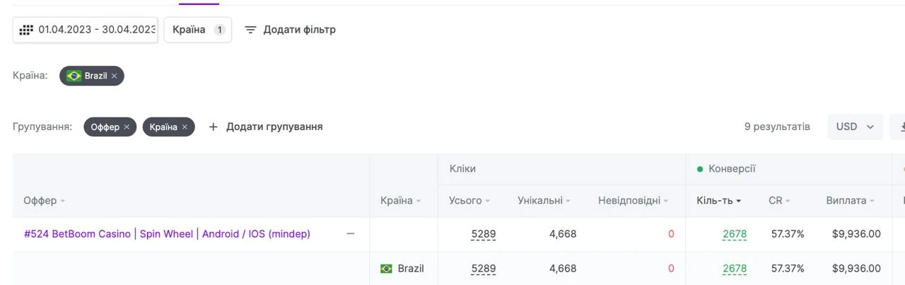Collapse the #524 BetBoom Casino row
The width and height of the screenshot is (905, 285).
350,234
